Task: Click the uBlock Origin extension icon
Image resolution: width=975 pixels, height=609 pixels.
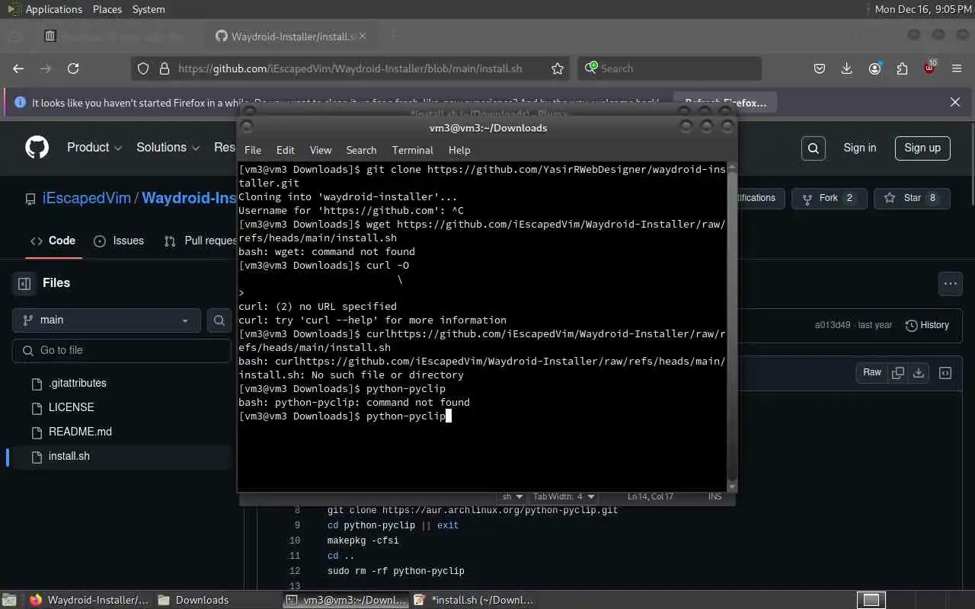Action: pyautogui.click(x=929, y=68)
